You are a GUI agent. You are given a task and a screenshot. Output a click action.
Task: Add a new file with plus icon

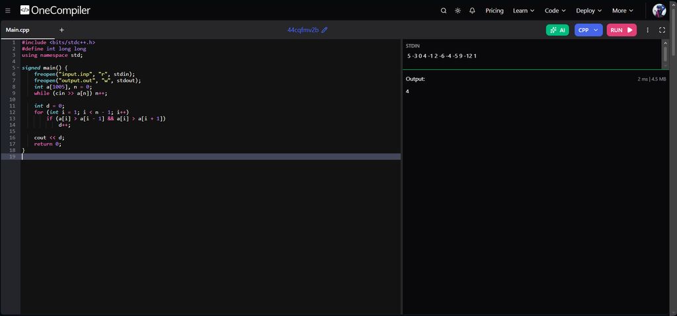coord(61,30)
